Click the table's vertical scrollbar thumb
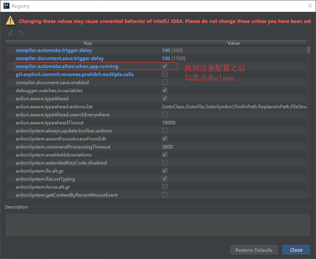Screen dimensions: 316x259 click(x=309, y=50)
